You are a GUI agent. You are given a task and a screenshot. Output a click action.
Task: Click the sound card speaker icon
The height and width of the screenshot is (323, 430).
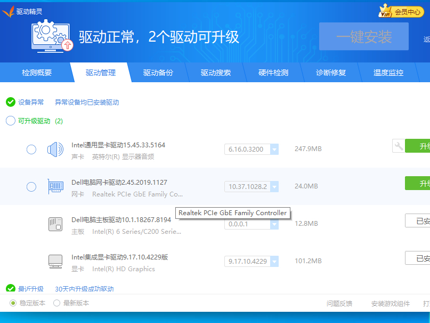click(x=55, y=149)
